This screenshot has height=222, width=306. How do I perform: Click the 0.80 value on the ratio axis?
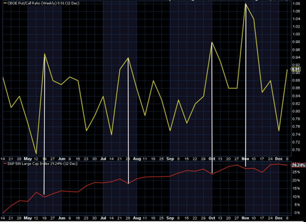[296, 111]
